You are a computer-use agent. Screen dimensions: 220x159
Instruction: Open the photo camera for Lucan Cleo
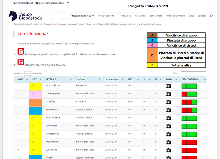coord(168,150)
